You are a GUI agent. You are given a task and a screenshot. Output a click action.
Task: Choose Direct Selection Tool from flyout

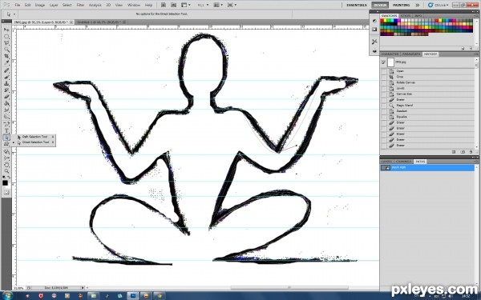[35, 142]
